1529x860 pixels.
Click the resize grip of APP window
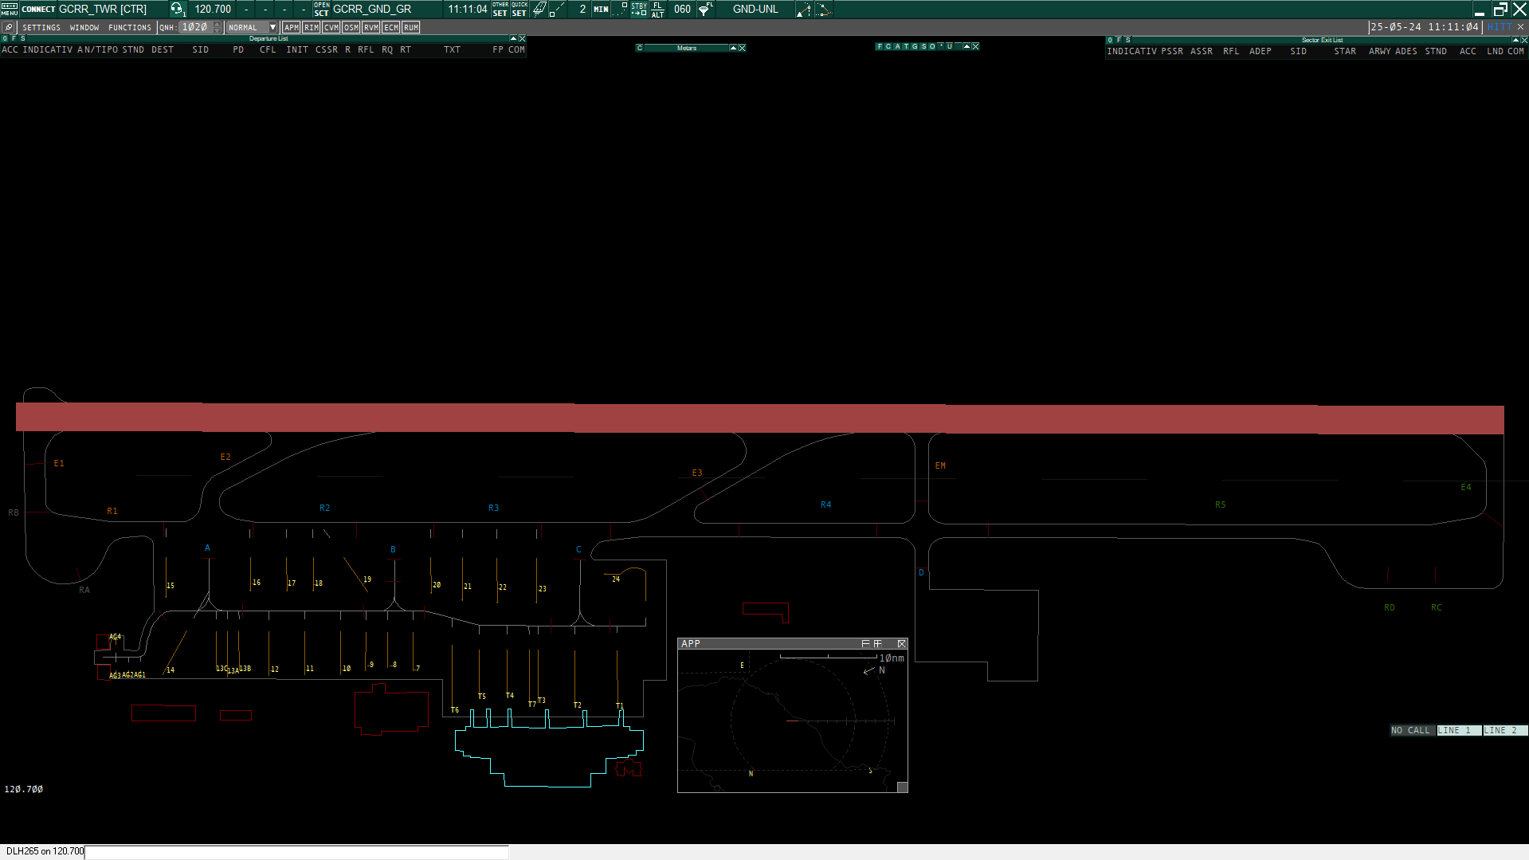pos(902,787)
